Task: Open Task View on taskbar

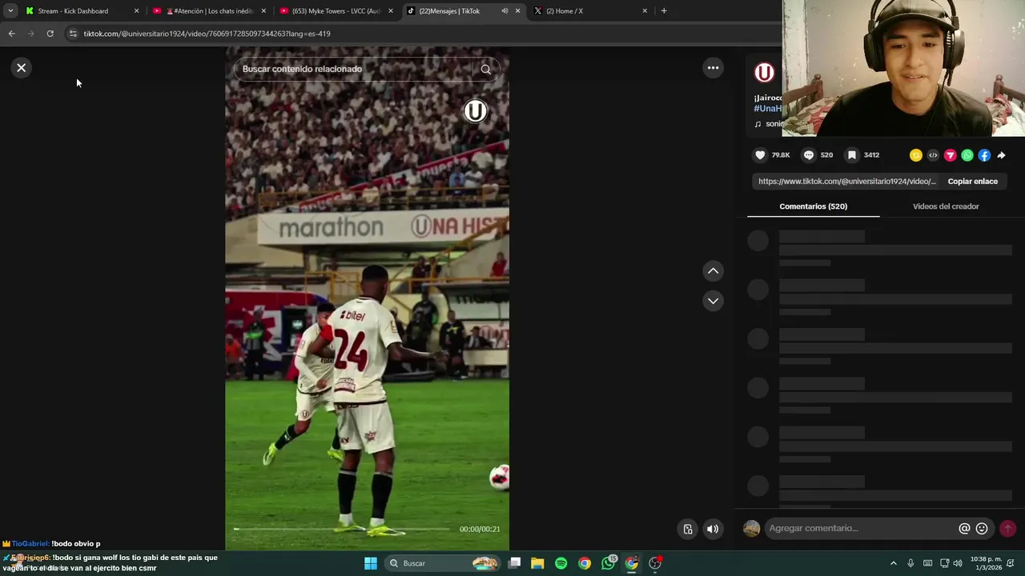Action: click(x=514, y=563)
